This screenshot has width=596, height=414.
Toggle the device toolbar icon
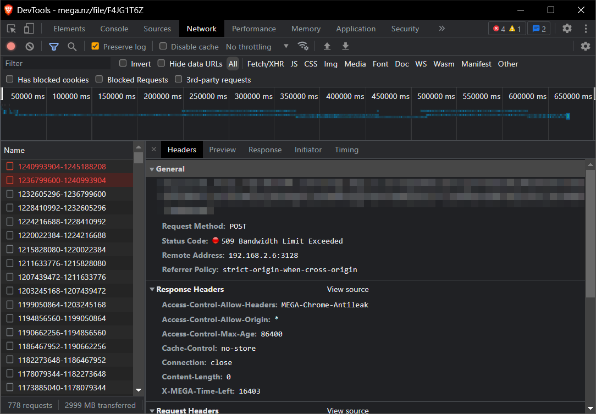29,29
